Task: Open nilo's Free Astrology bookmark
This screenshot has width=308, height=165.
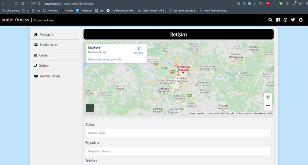Action: click(213, 11)
